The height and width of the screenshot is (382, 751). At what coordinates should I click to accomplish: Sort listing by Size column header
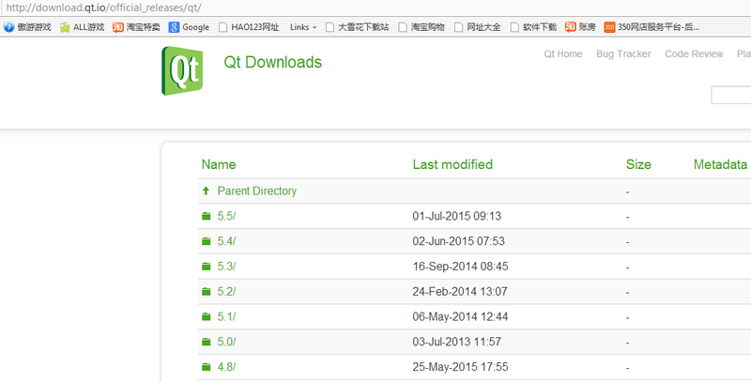[x=638, y=165]
